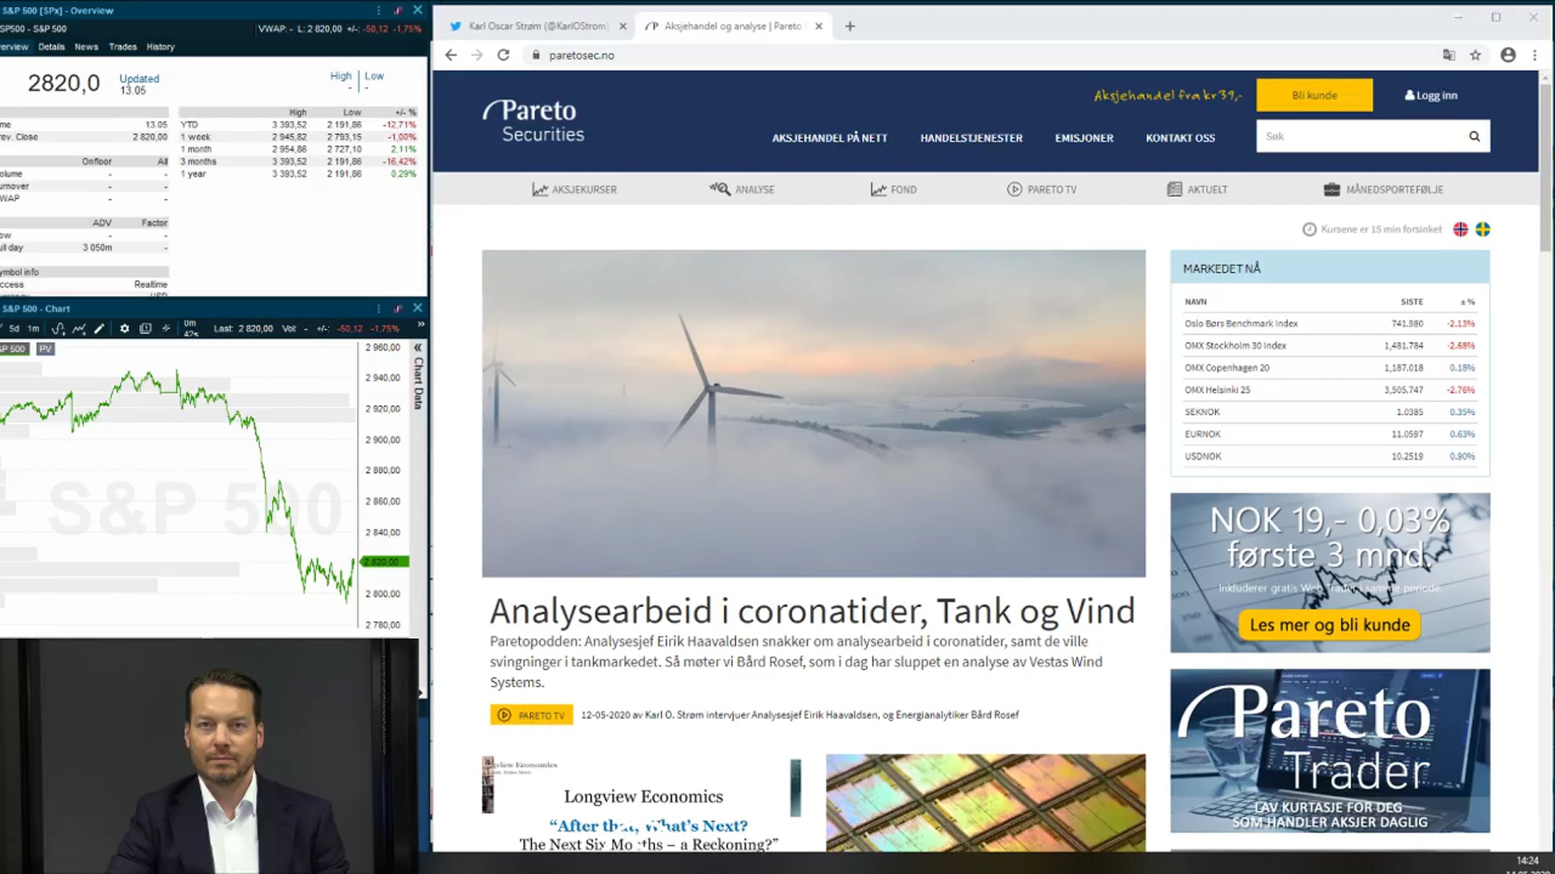
Task: Open the Handelstjenester menu
Action: (971, 138)
